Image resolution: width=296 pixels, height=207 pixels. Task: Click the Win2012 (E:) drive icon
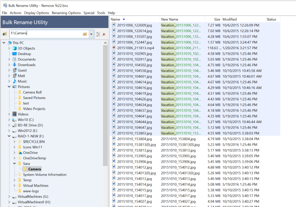14,130
